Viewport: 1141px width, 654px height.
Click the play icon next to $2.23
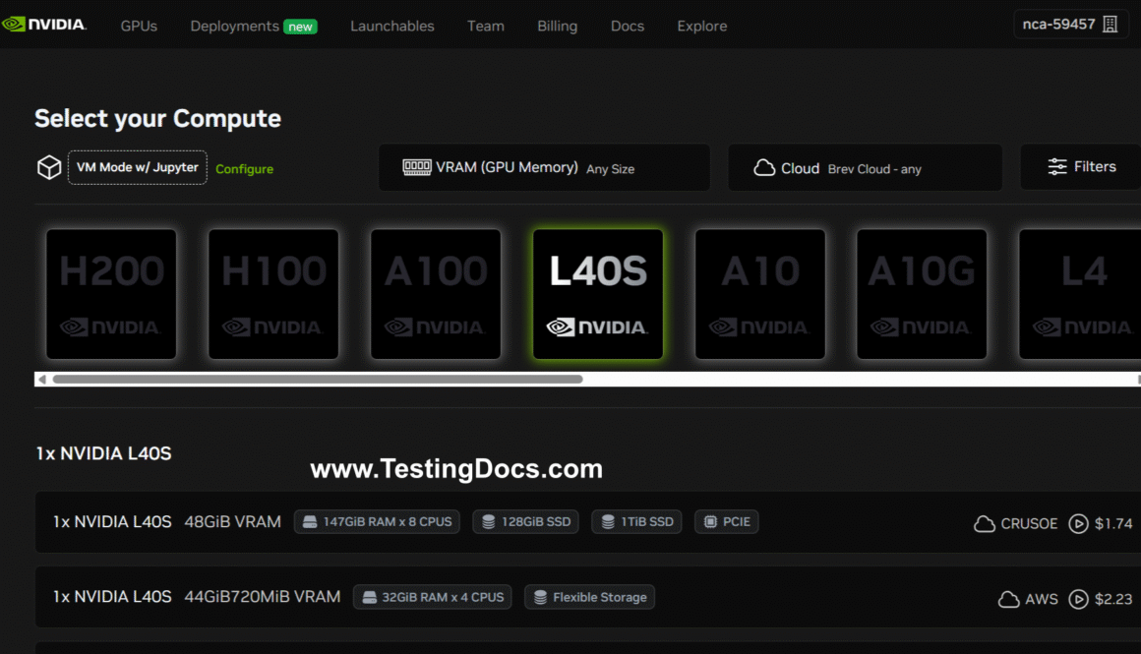[1078, 598]
